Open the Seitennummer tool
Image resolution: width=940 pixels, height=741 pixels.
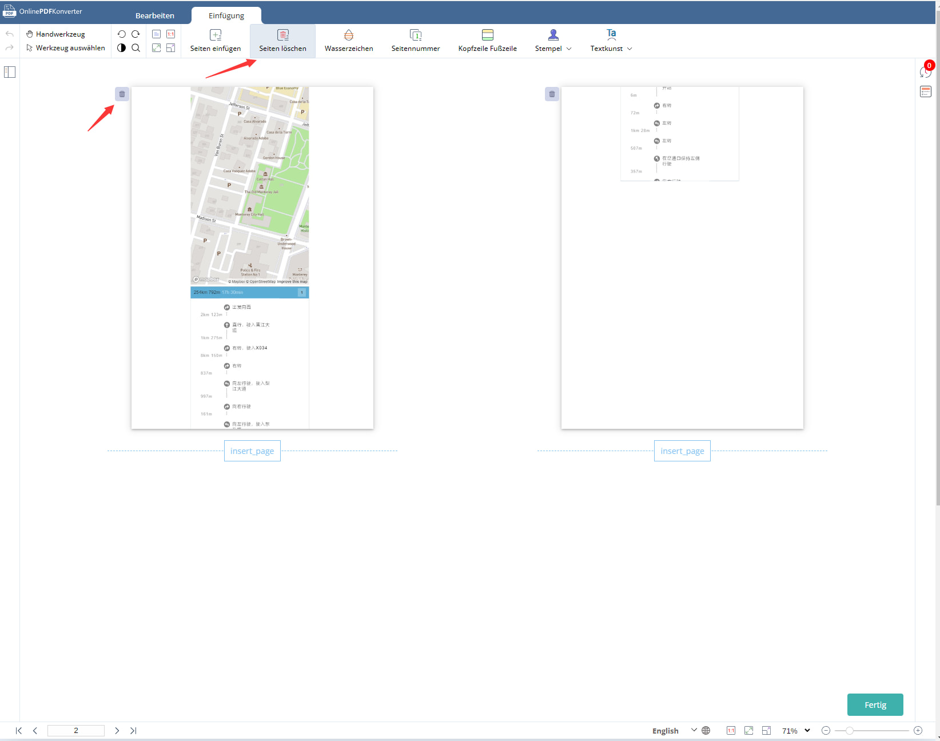[416, 41]
